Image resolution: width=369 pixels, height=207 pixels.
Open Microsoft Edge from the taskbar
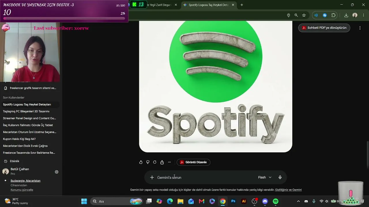(170, 201)
